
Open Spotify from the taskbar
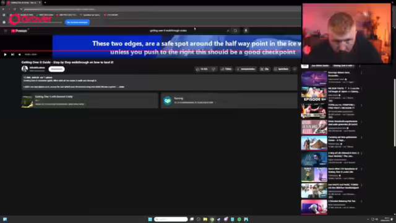click(x=239, y=219)
